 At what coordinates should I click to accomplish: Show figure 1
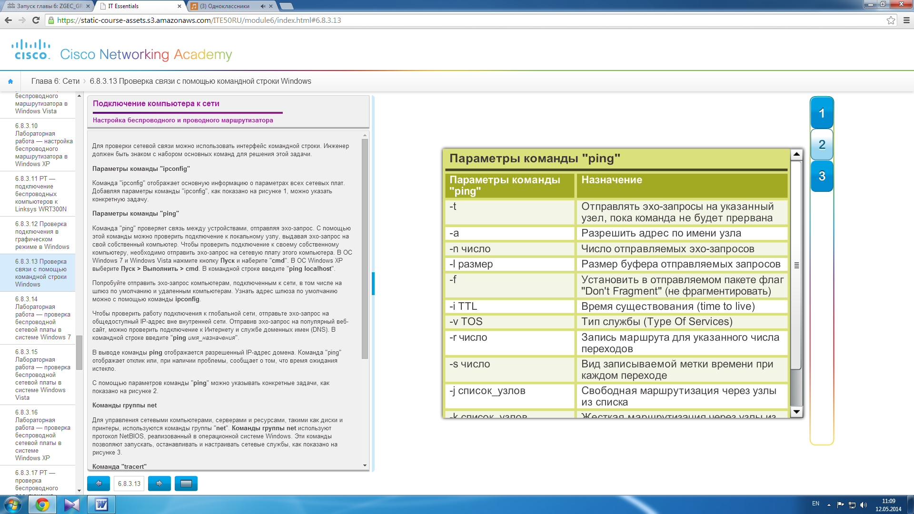click(822, 113)
